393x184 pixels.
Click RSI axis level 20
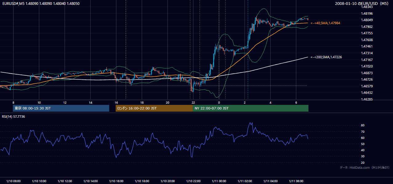[x=363, y=163]
